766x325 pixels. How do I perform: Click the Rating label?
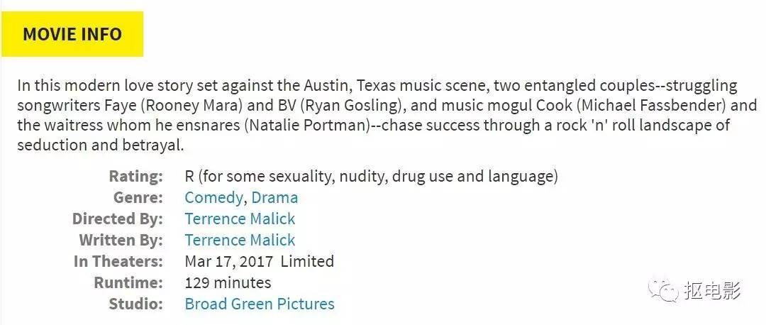click(135, 176)
